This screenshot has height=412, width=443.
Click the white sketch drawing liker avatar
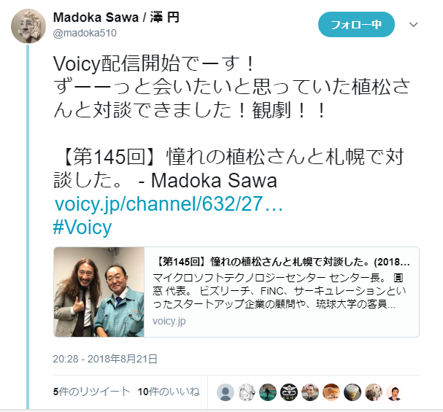247,392
